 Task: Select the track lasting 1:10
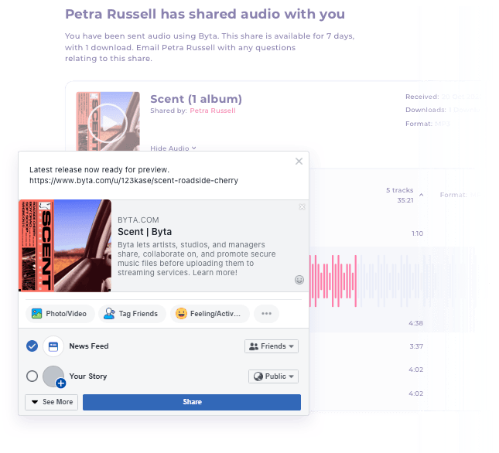point(418,233)
